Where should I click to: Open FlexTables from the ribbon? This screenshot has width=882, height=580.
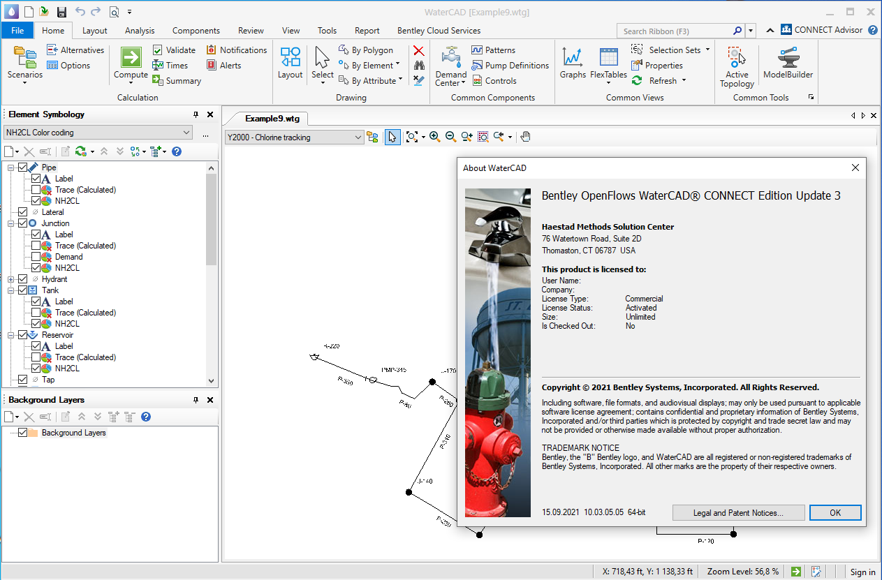608,57
